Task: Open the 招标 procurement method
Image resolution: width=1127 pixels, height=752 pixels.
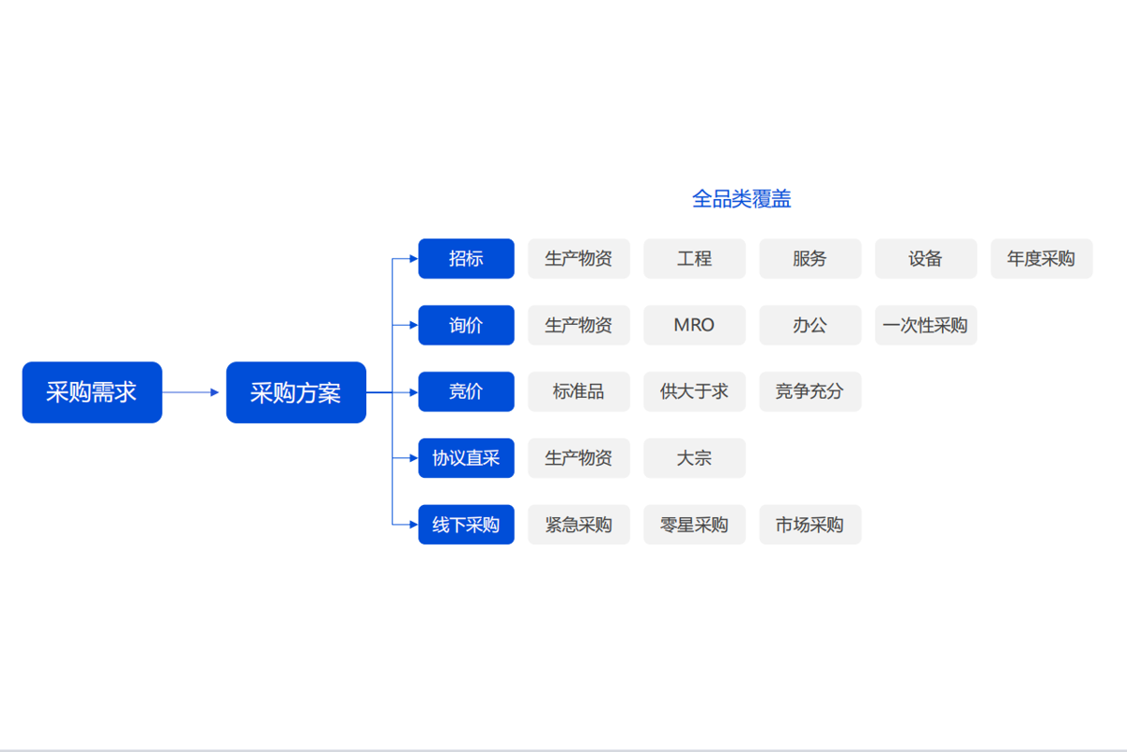Action: click(466, 258)
